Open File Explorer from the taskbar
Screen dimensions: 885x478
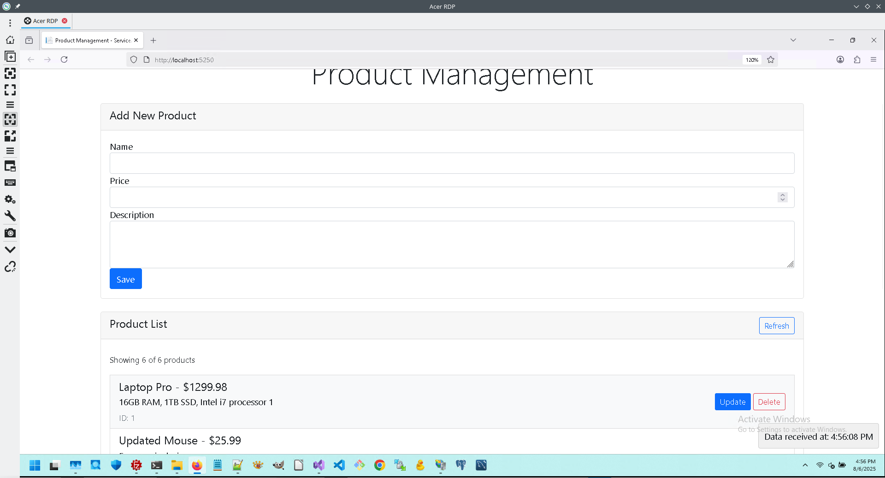(177, 465)
